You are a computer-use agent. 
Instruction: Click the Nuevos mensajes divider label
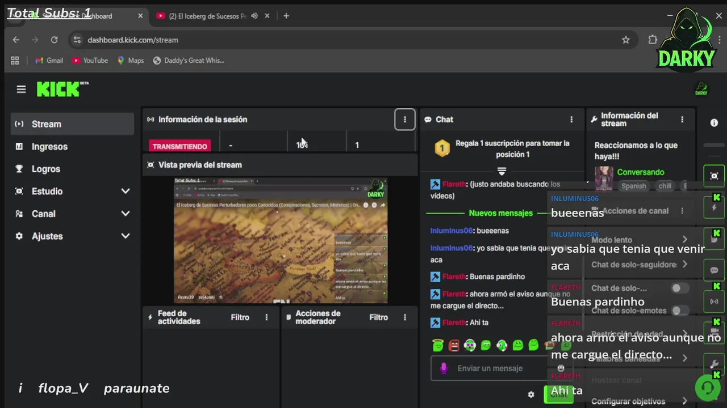[x=501, y=213]
